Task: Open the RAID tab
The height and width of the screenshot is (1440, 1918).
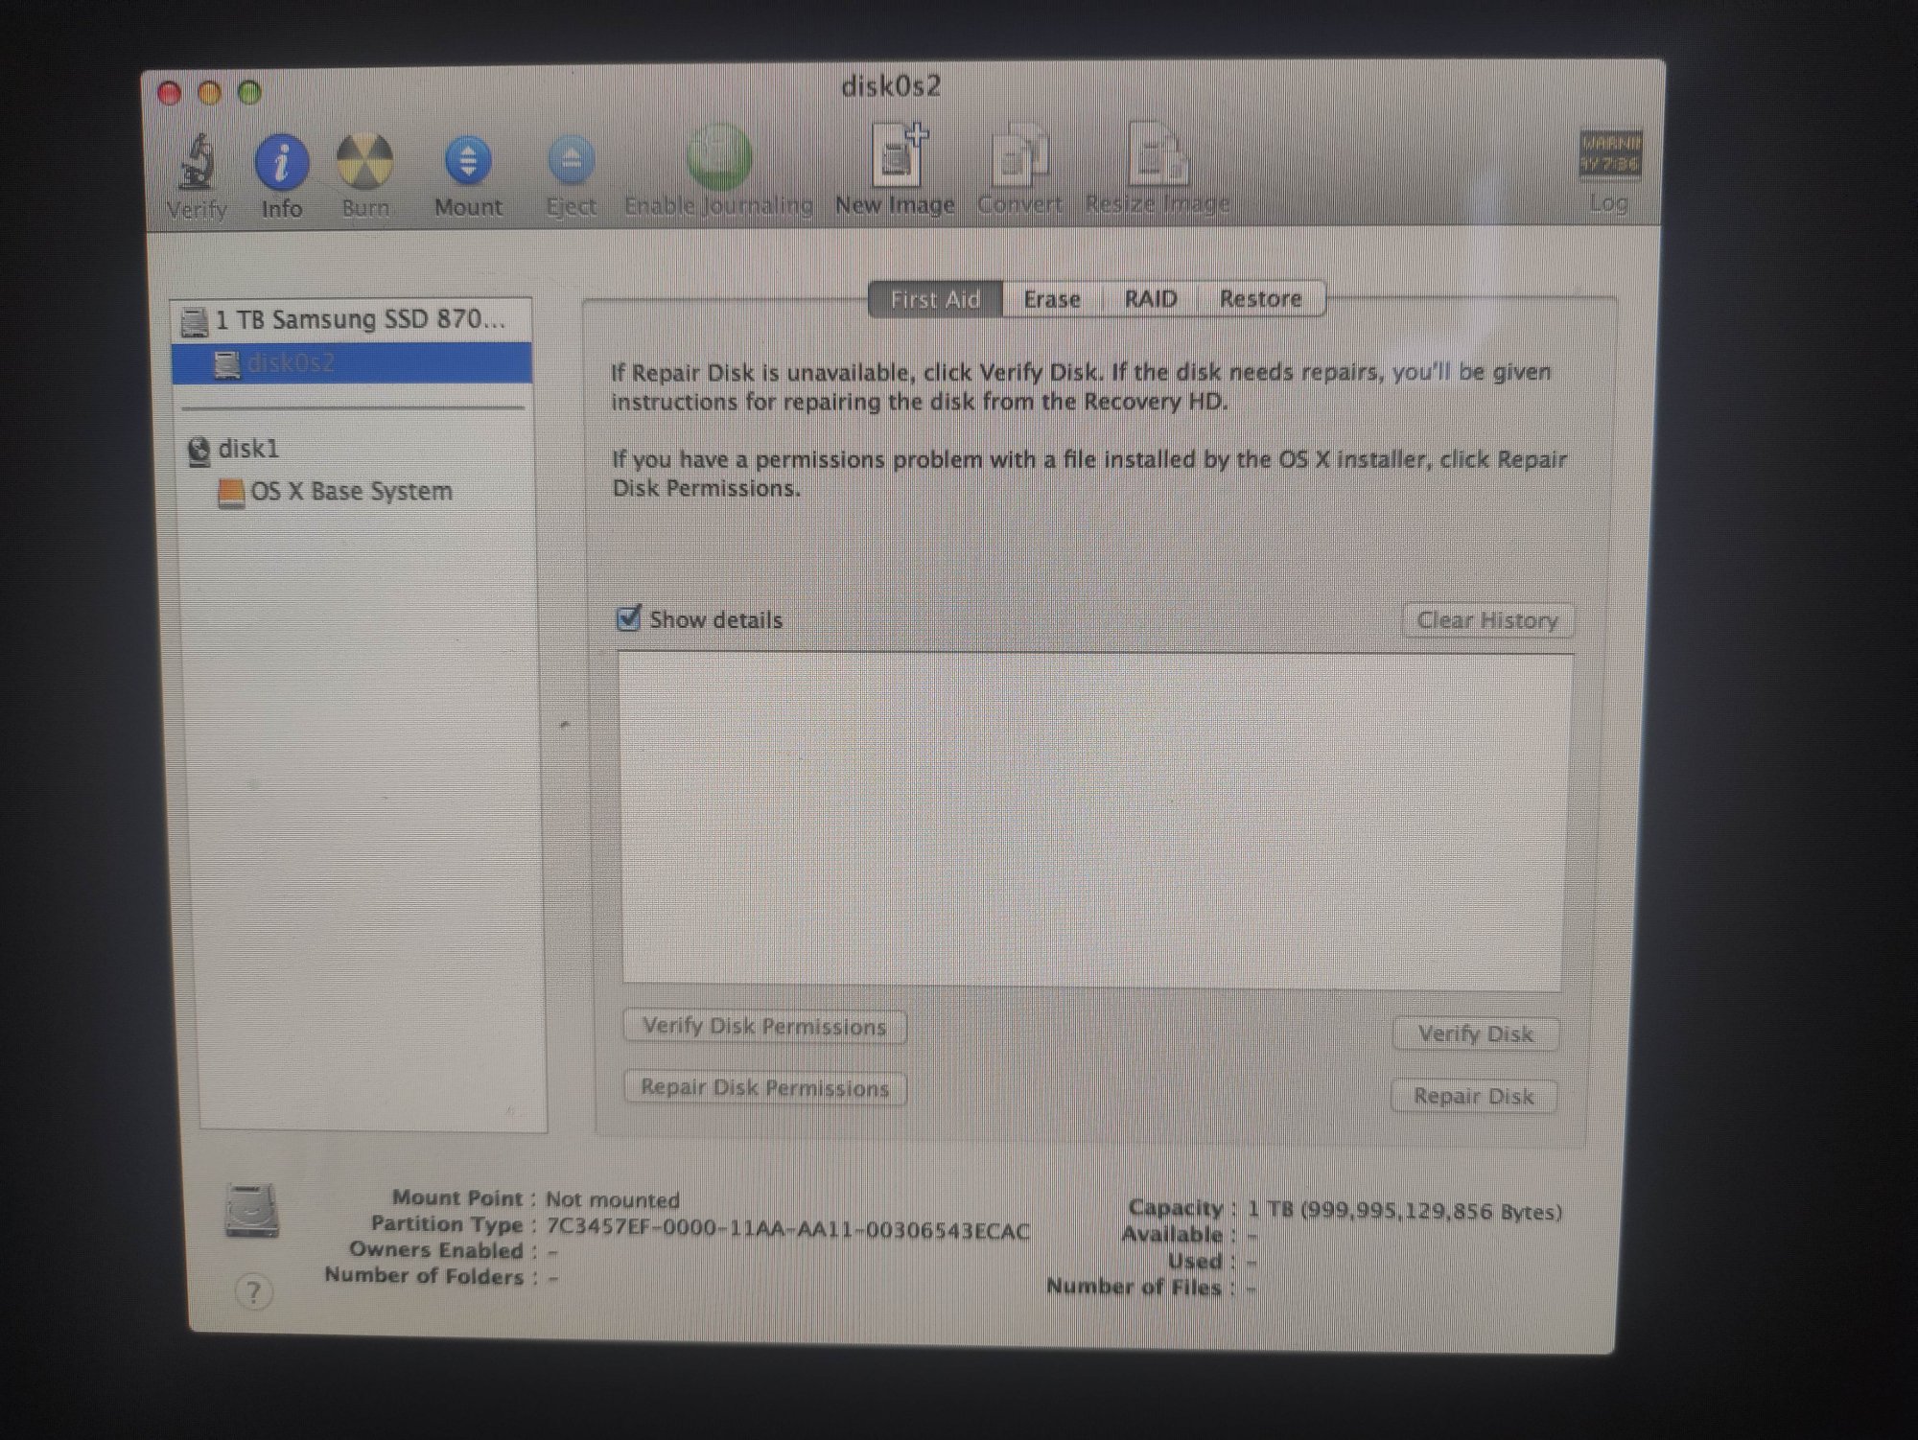Action: (x=1150, y=299)
